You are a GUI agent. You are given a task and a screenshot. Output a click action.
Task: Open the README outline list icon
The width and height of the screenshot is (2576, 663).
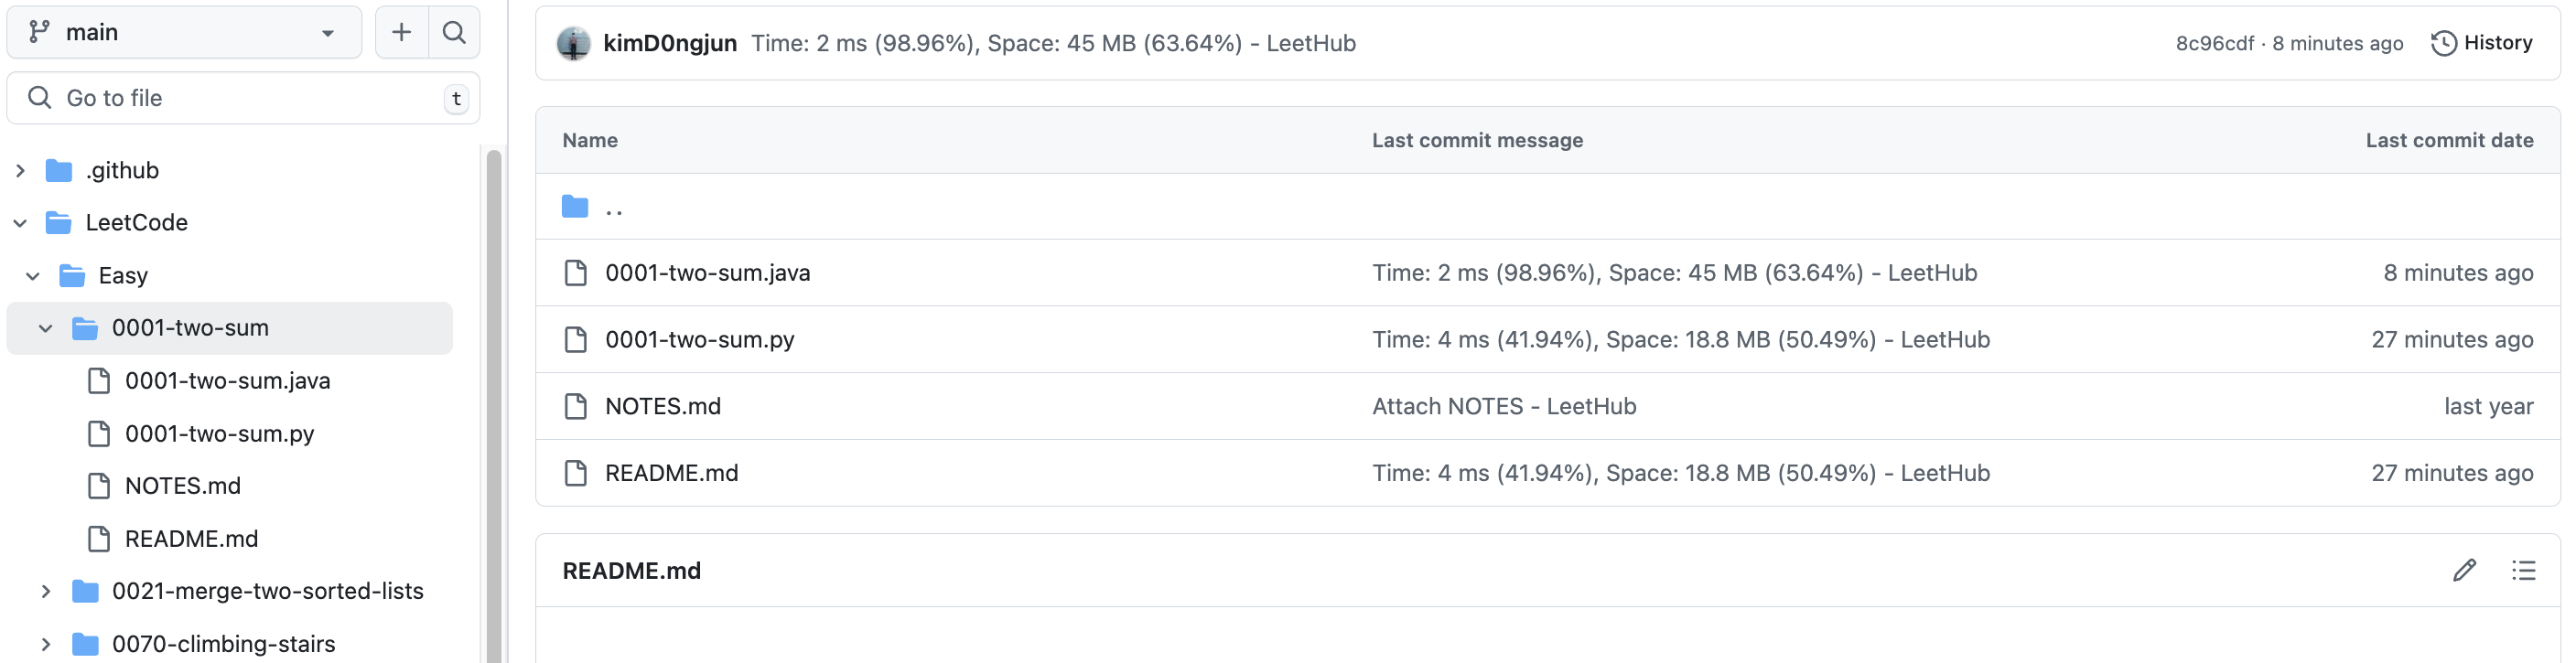[x=2523, y=570]
